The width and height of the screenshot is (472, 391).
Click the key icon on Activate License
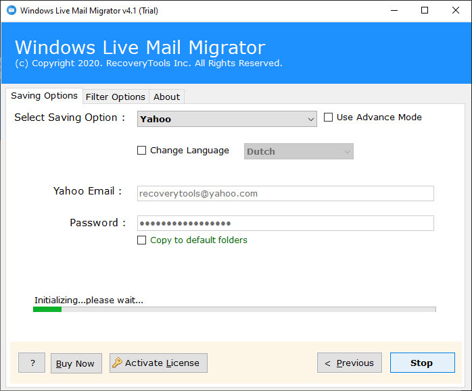[x=117, y=363]
